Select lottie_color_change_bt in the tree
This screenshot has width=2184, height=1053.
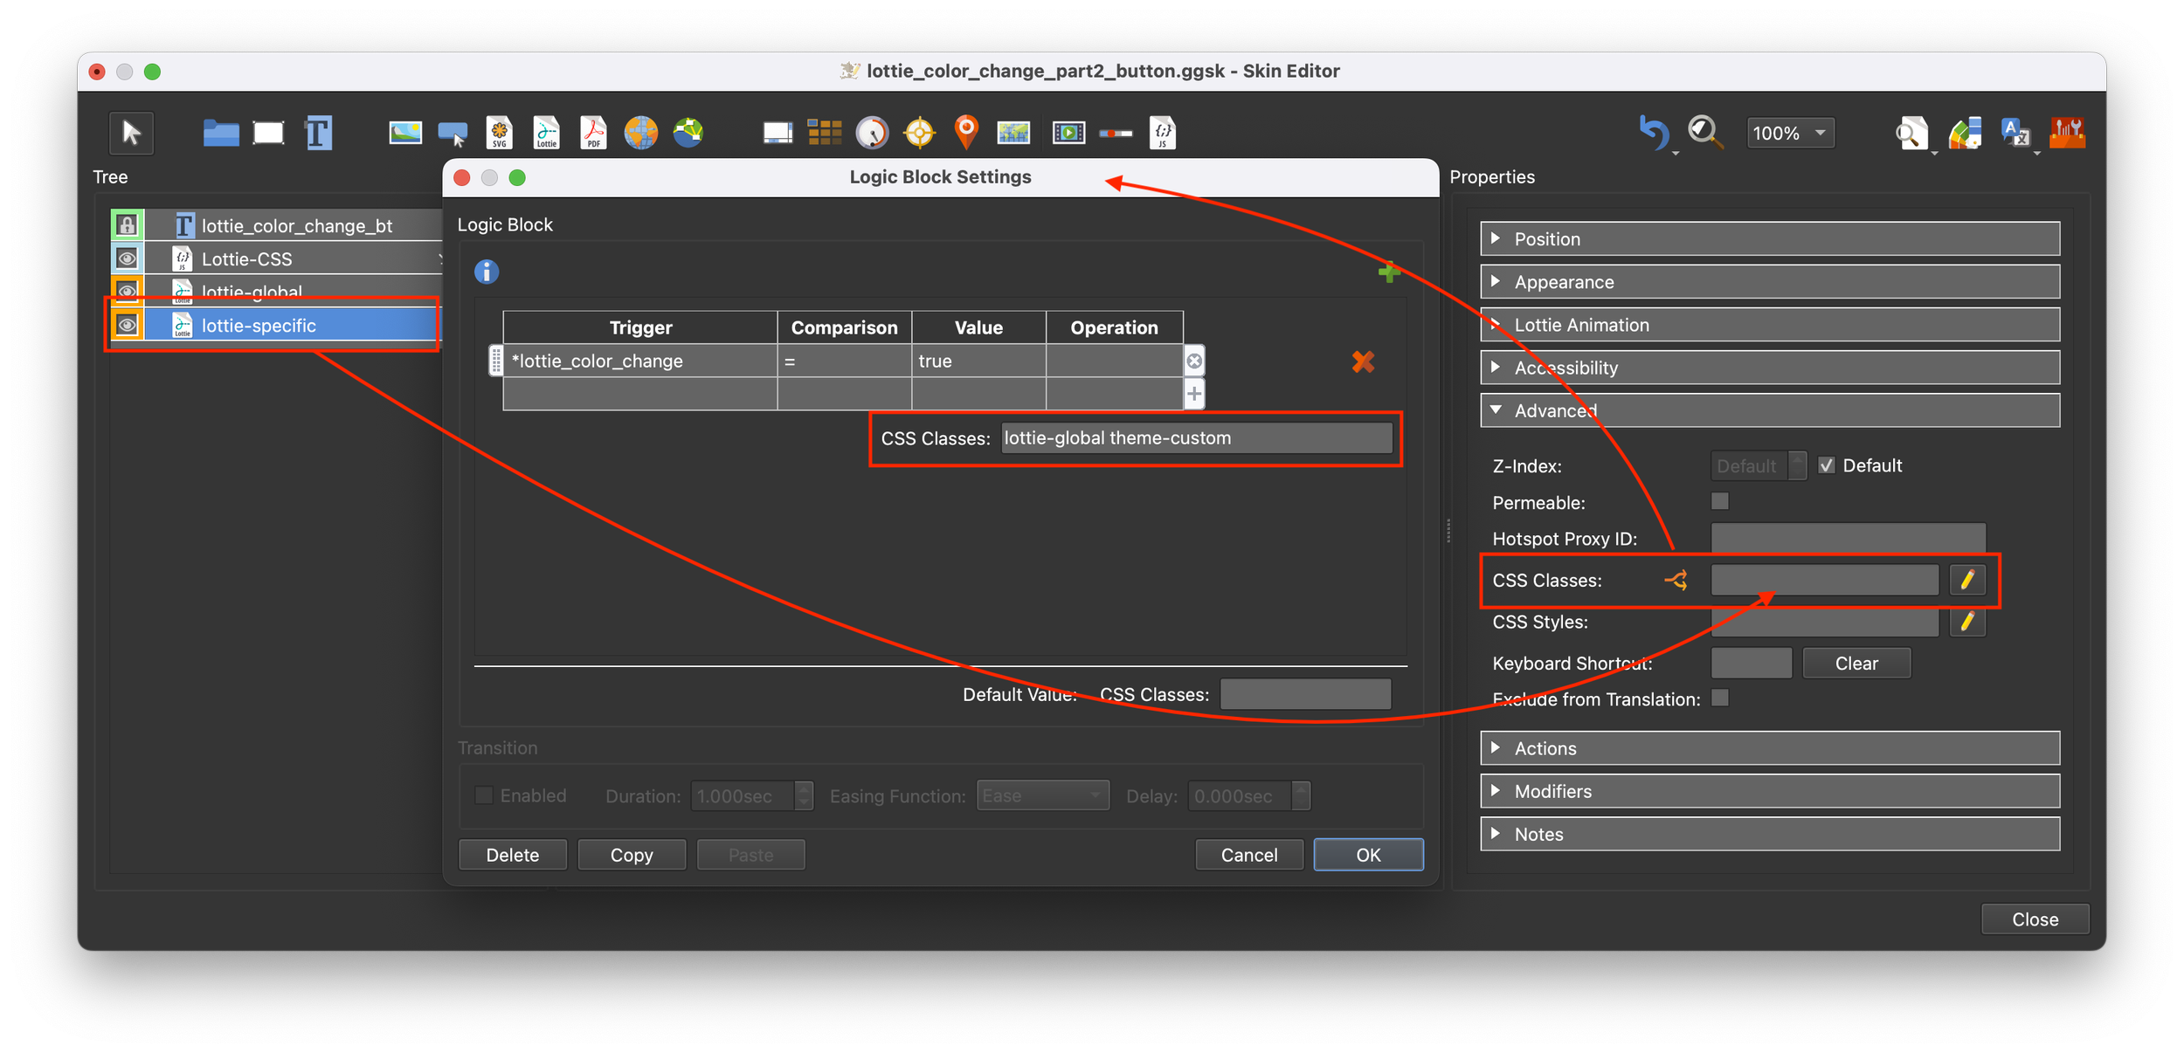[x=297, y=226]
